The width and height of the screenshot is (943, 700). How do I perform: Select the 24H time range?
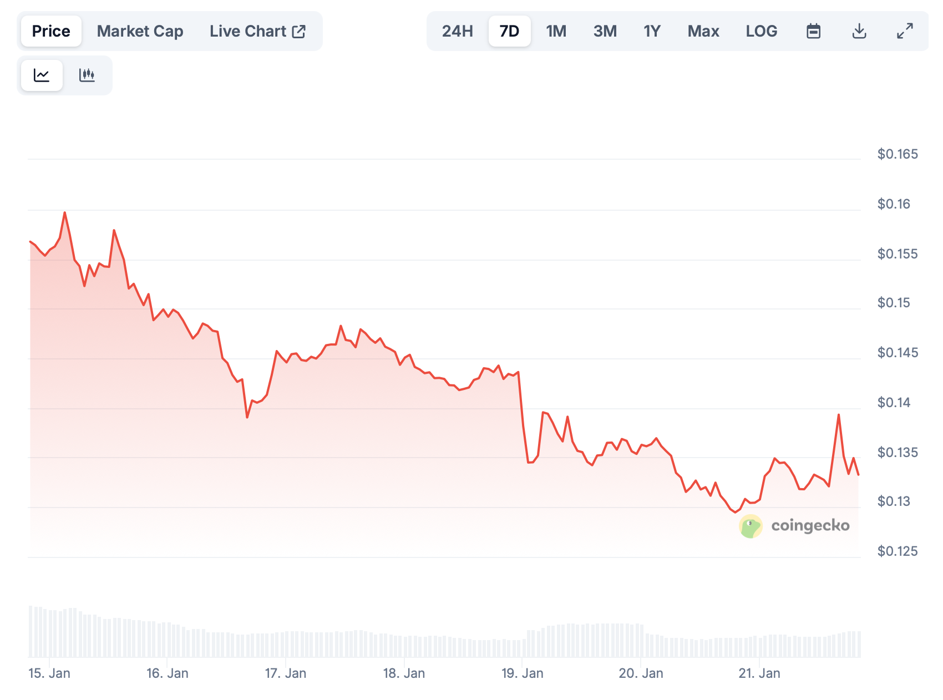(x=457, y=31)
